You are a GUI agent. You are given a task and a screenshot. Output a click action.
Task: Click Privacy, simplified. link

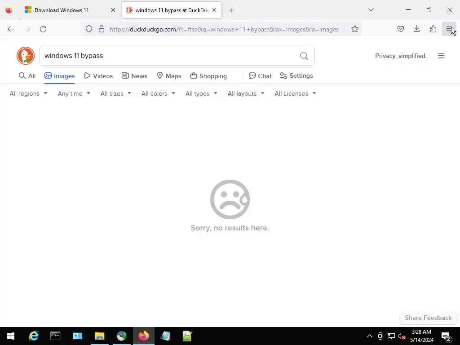pos(401,56)
